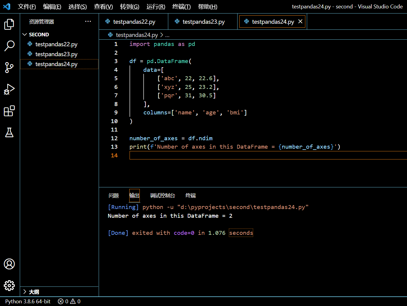This screenshot has height=306, width=407.
Task: Place cursor on empty line 14
Action: 268,155
